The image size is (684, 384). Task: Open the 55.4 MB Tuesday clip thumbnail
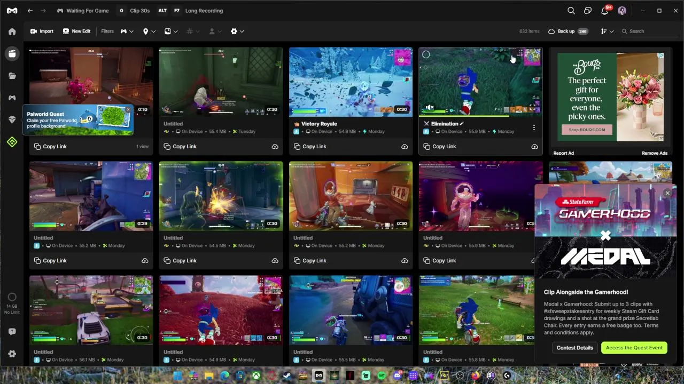[221, 82]
